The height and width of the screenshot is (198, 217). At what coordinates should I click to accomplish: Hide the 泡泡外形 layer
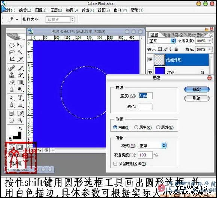point(150,60)
